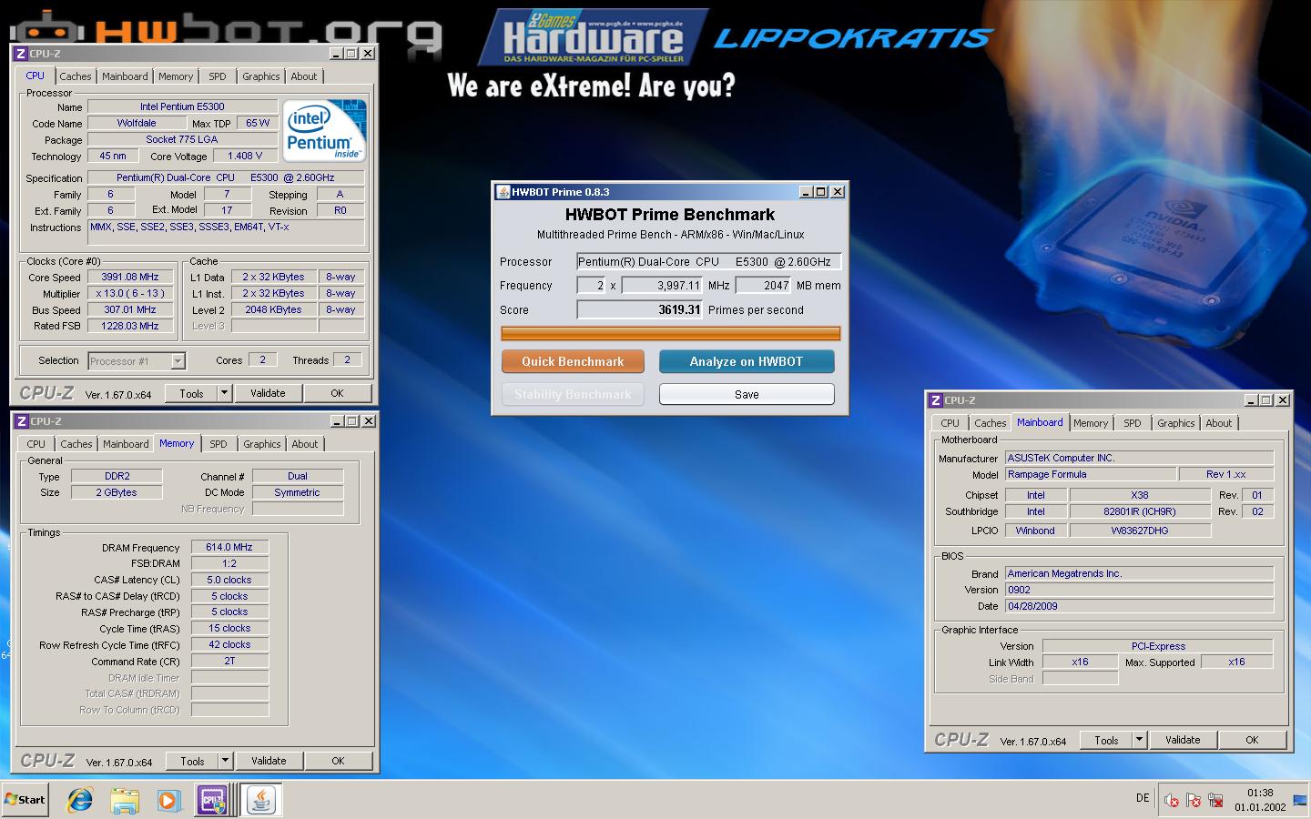Click chipset value X38
The image size is (1311, 819).
(x=1140, y=495)
